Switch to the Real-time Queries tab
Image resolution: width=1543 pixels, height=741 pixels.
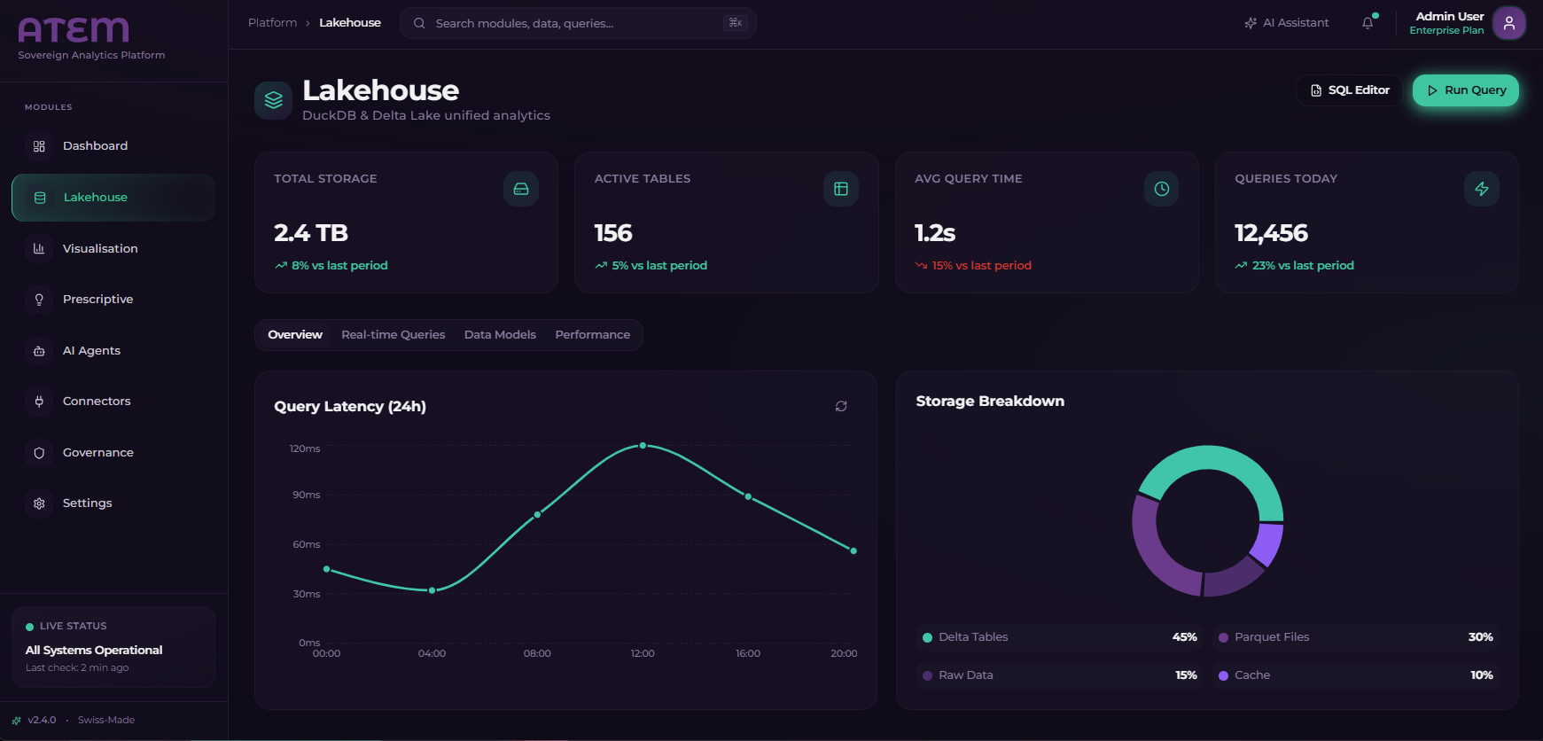tap(393, 335)
